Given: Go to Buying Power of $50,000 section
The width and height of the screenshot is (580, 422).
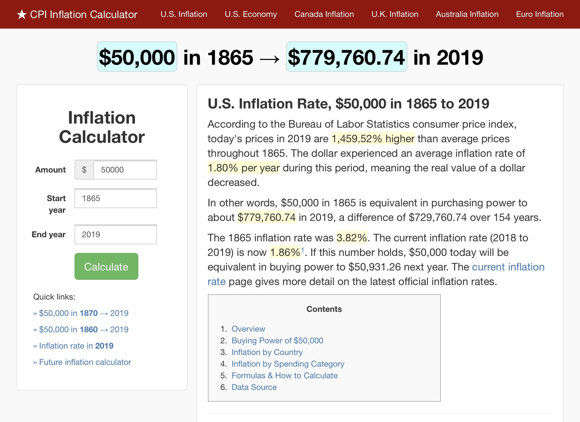Looking at the screenshot, I should [277, 341].
